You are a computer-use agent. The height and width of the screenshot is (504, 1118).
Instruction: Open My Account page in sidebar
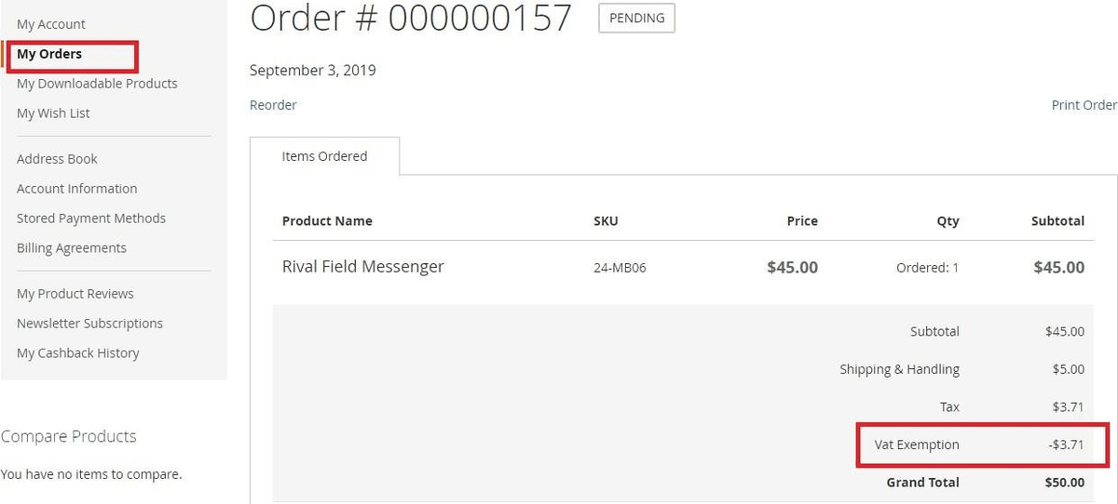coord(50,24)
